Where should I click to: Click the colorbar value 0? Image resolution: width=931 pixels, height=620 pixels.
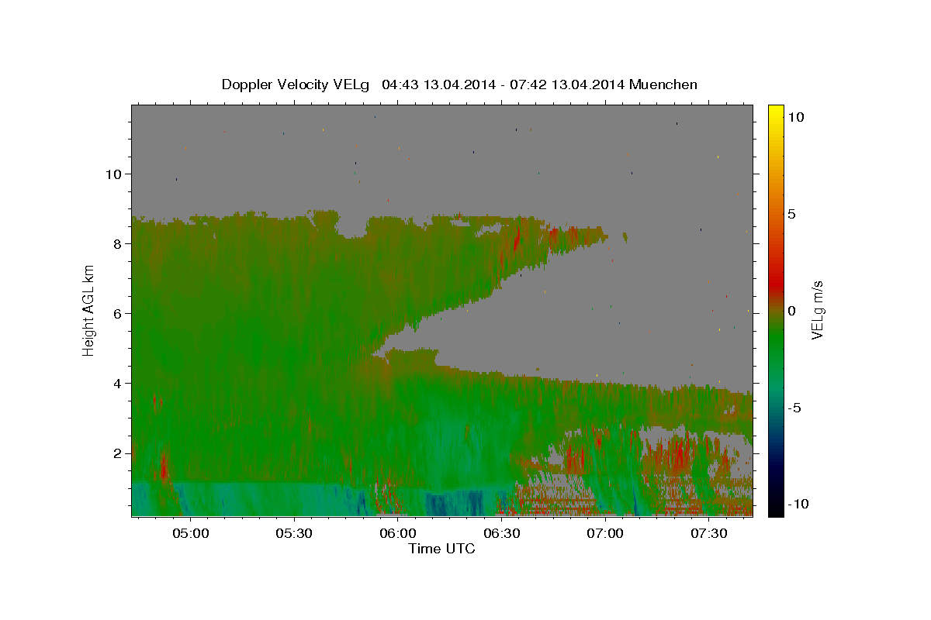click(x=791, y=311)
